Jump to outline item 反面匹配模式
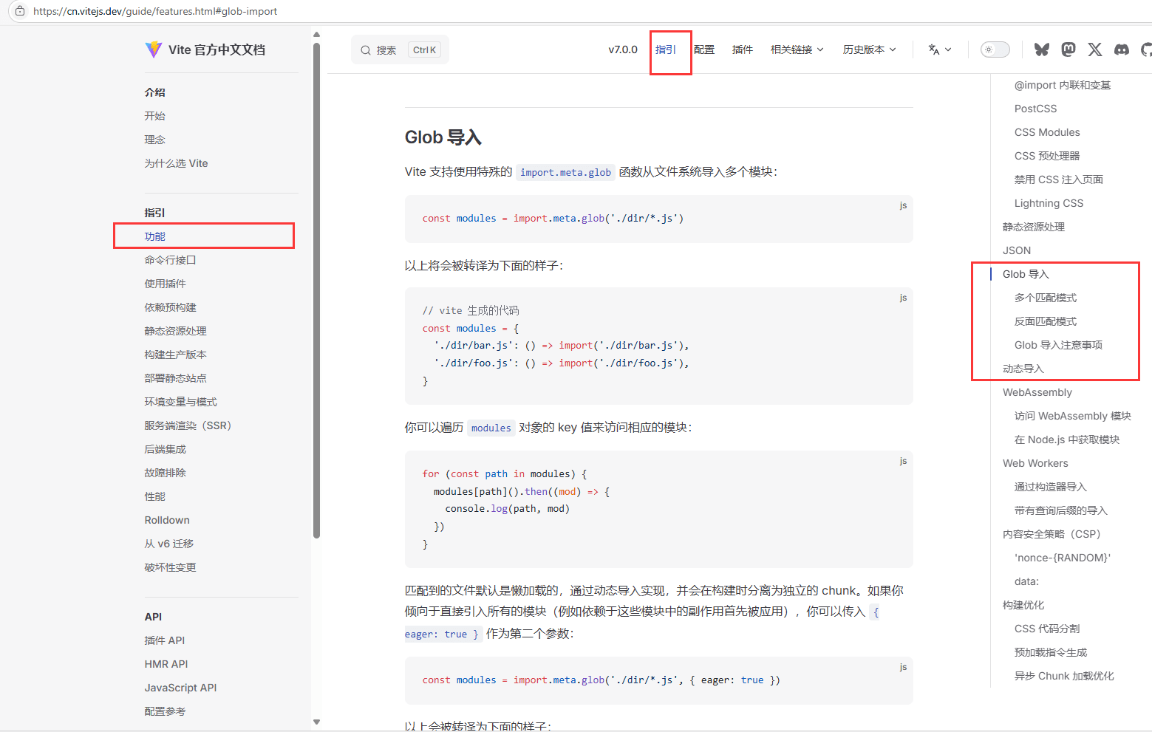Viewport: 1152px width, 732px height. [x=1046, y=321]
